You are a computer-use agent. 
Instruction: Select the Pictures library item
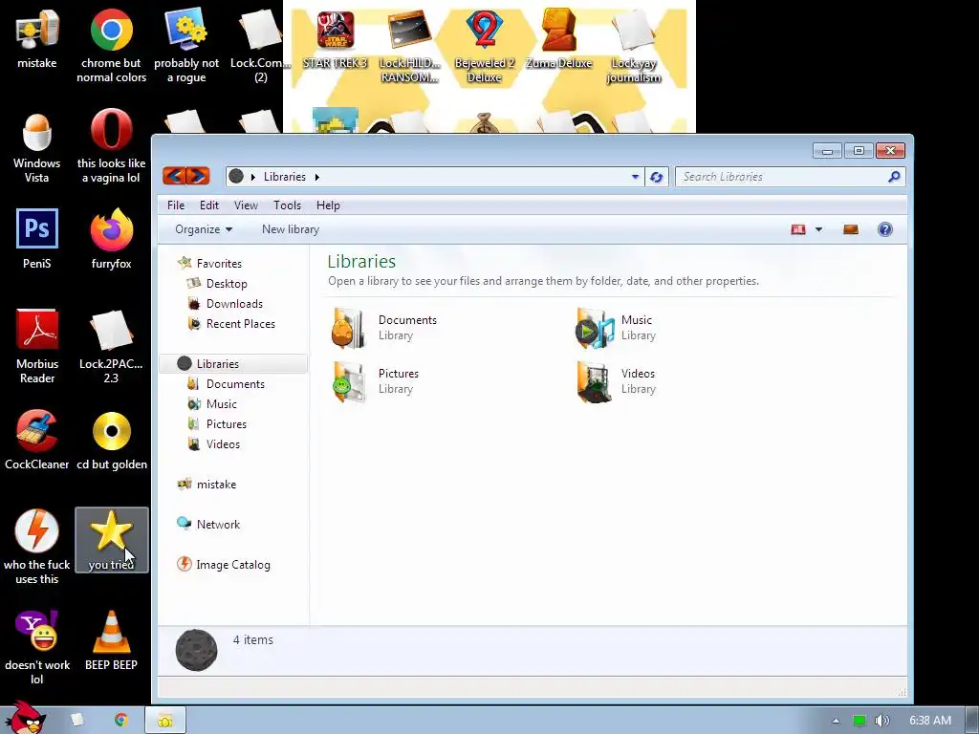click(x=376, y=381)
